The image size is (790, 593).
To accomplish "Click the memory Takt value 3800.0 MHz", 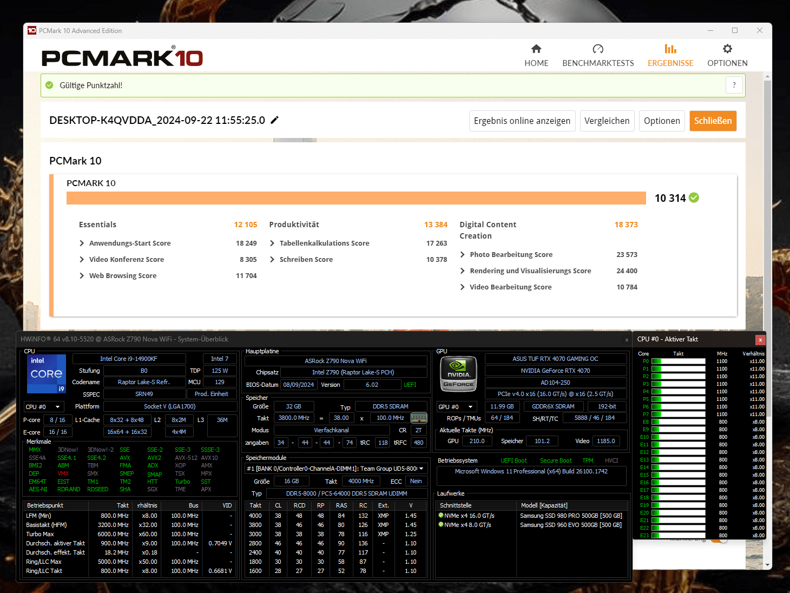I will pos(294,418).
